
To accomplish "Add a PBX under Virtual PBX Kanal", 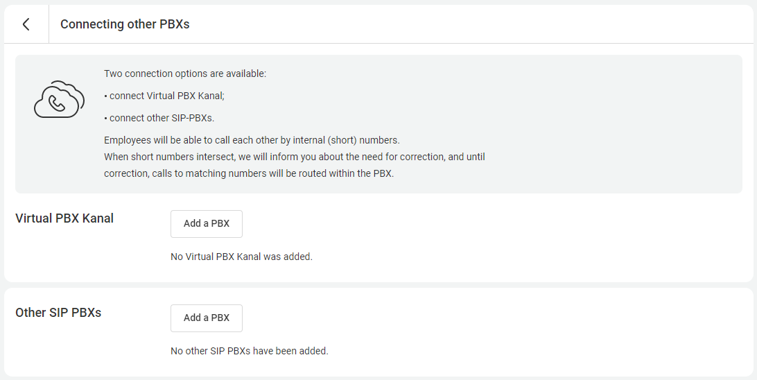I will coord(207,224).
